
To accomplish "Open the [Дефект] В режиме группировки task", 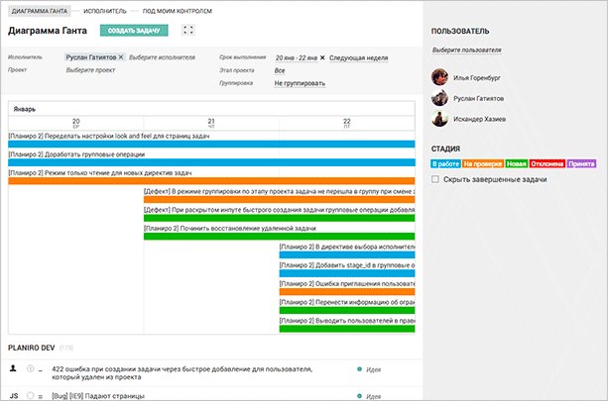I will click(279, 191).
